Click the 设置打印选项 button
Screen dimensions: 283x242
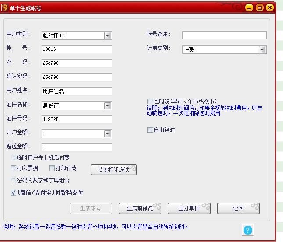[x=114, y=170]
